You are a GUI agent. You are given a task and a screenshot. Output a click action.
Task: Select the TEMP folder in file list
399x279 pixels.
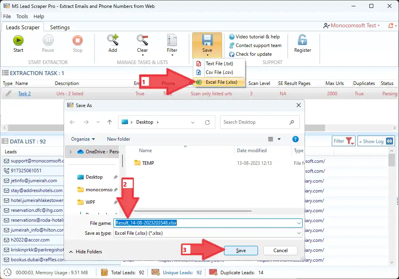[x=148, y=163]
